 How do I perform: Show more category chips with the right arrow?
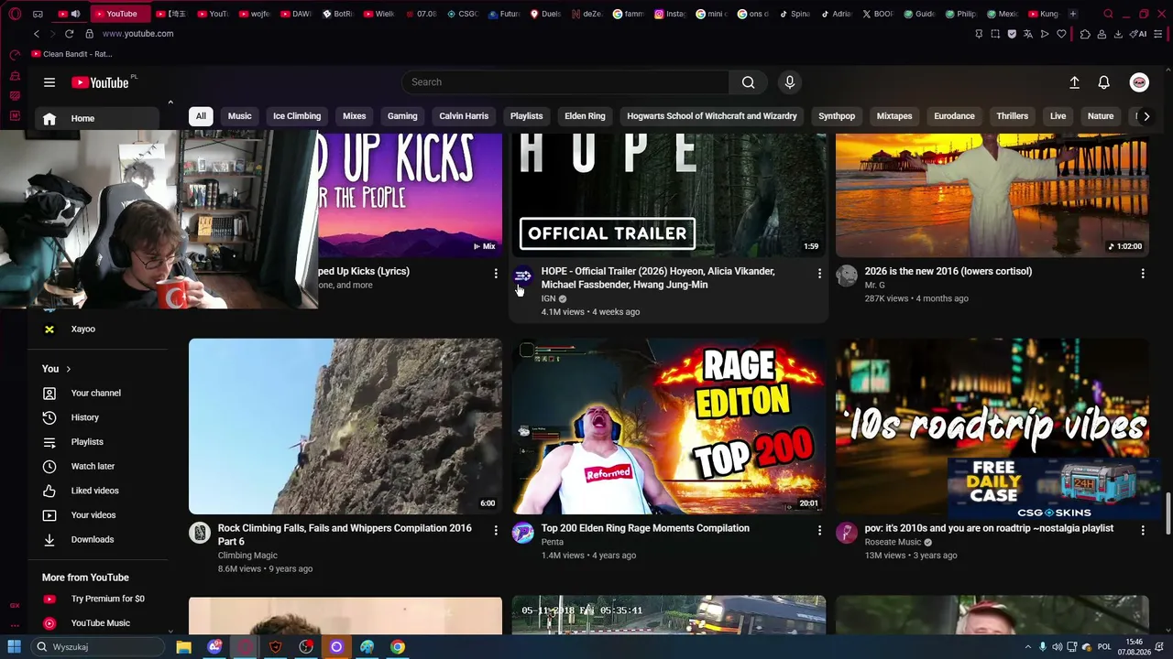pos(1146,116)
